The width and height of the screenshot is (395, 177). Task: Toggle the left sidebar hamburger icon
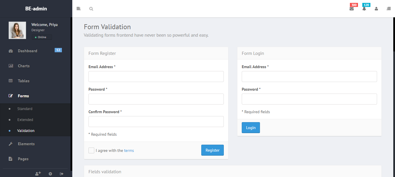78,9
